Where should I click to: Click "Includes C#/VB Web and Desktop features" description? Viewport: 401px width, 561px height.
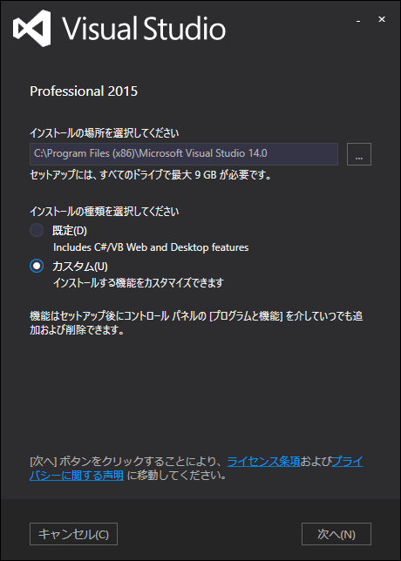tap(151, 247)
